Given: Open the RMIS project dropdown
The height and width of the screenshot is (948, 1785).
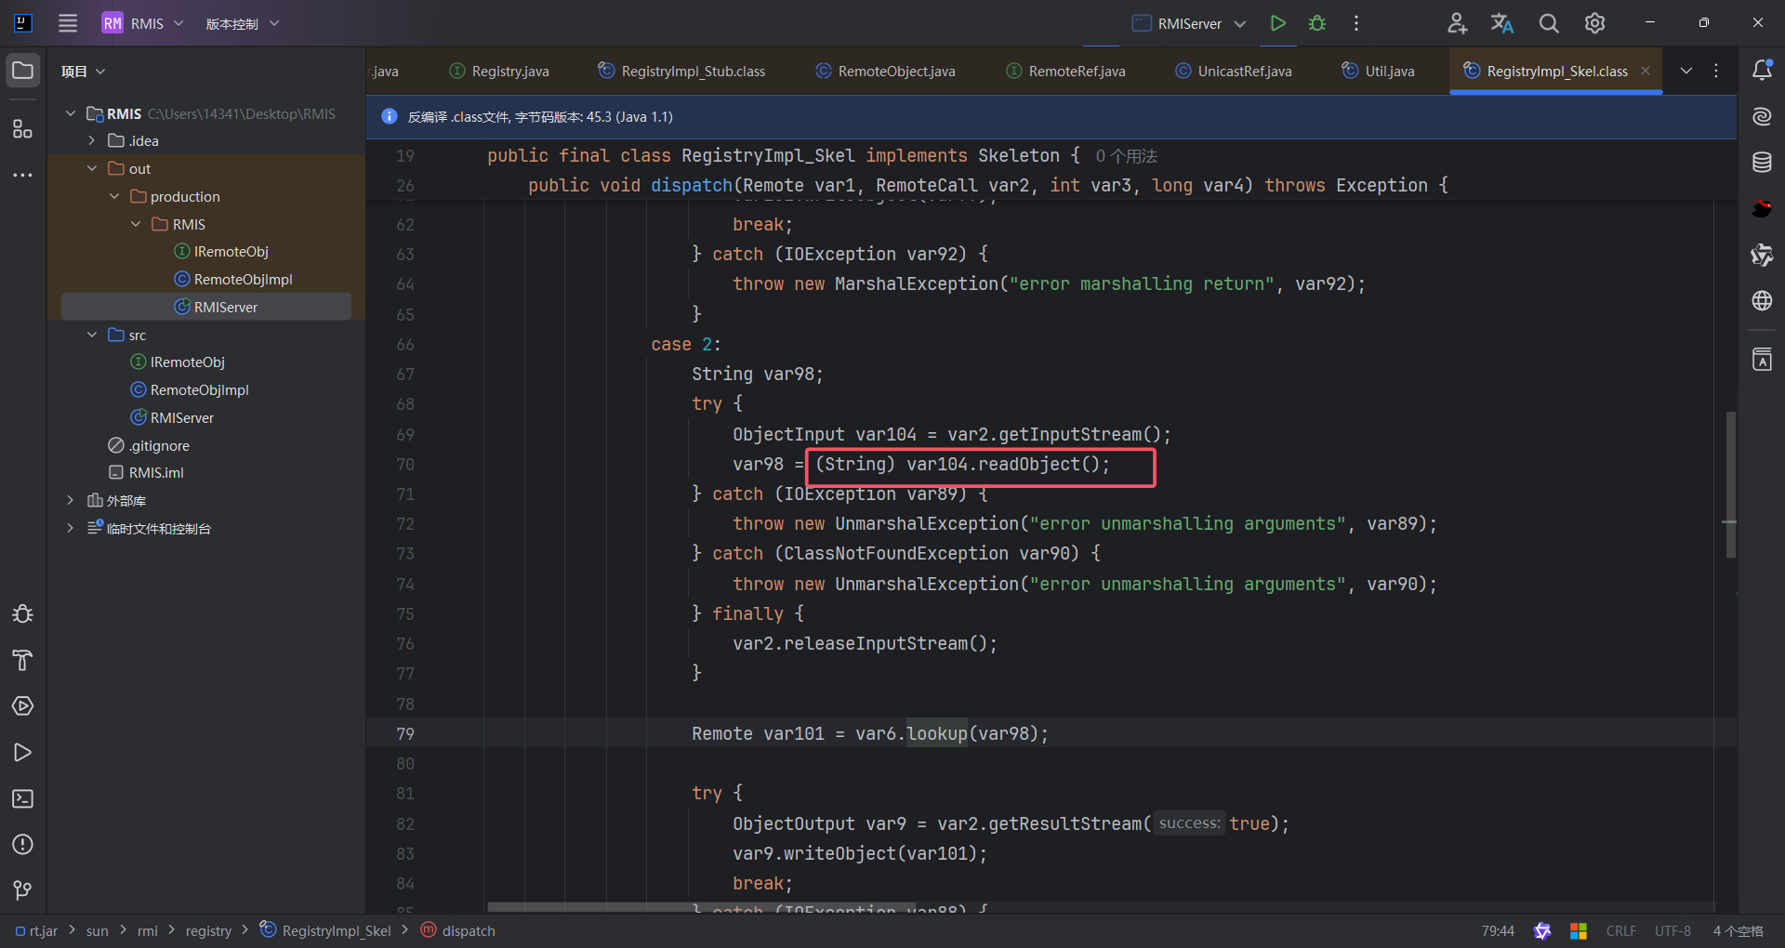Looking at the screenshot, I should click(143, 23).
